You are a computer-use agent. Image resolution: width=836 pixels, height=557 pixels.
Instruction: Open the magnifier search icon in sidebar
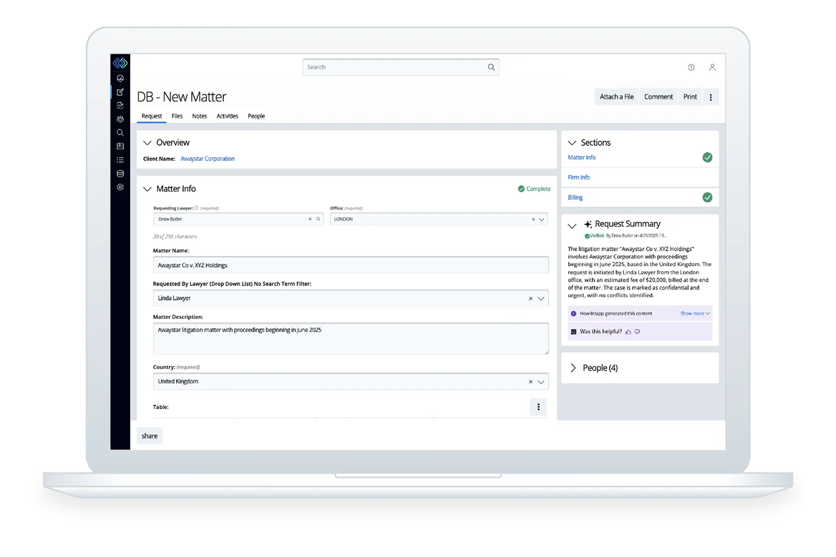(120, 132)
